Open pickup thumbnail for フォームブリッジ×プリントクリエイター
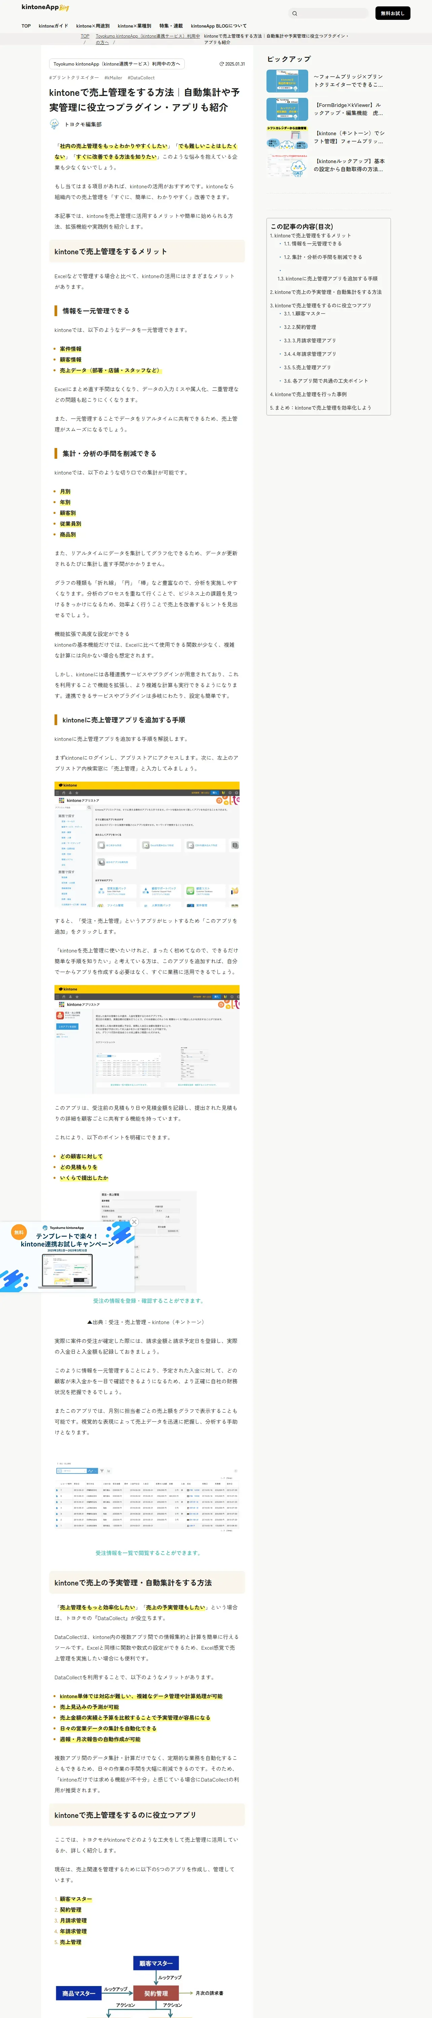This screenshot has height=2018, width=432. [x=287, y=81]
